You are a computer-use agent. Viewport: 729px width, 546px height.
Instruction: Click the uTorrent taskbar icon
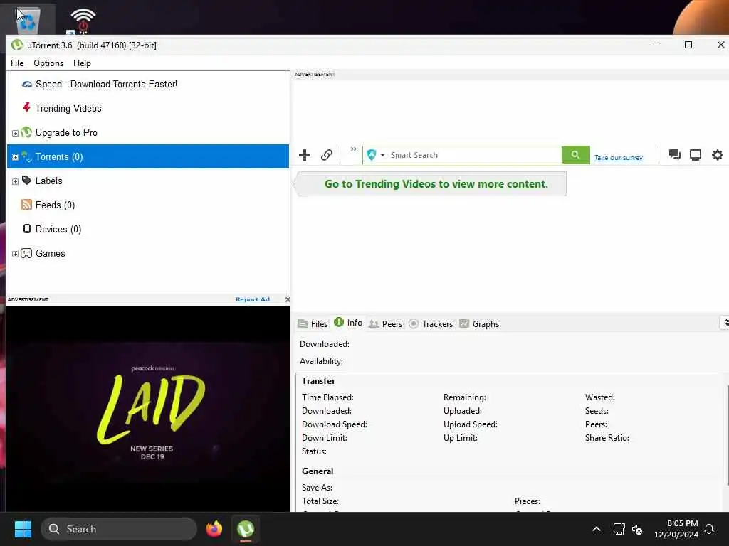tap(246, 529)
